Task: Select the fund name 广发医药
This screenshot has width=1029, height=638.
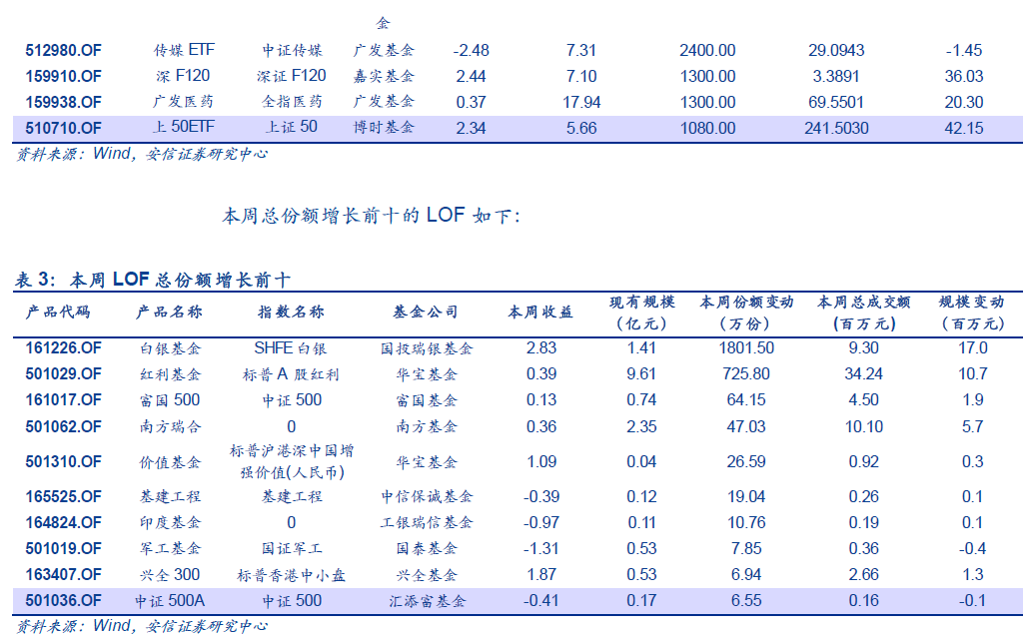Action: (x=183, y=102)
